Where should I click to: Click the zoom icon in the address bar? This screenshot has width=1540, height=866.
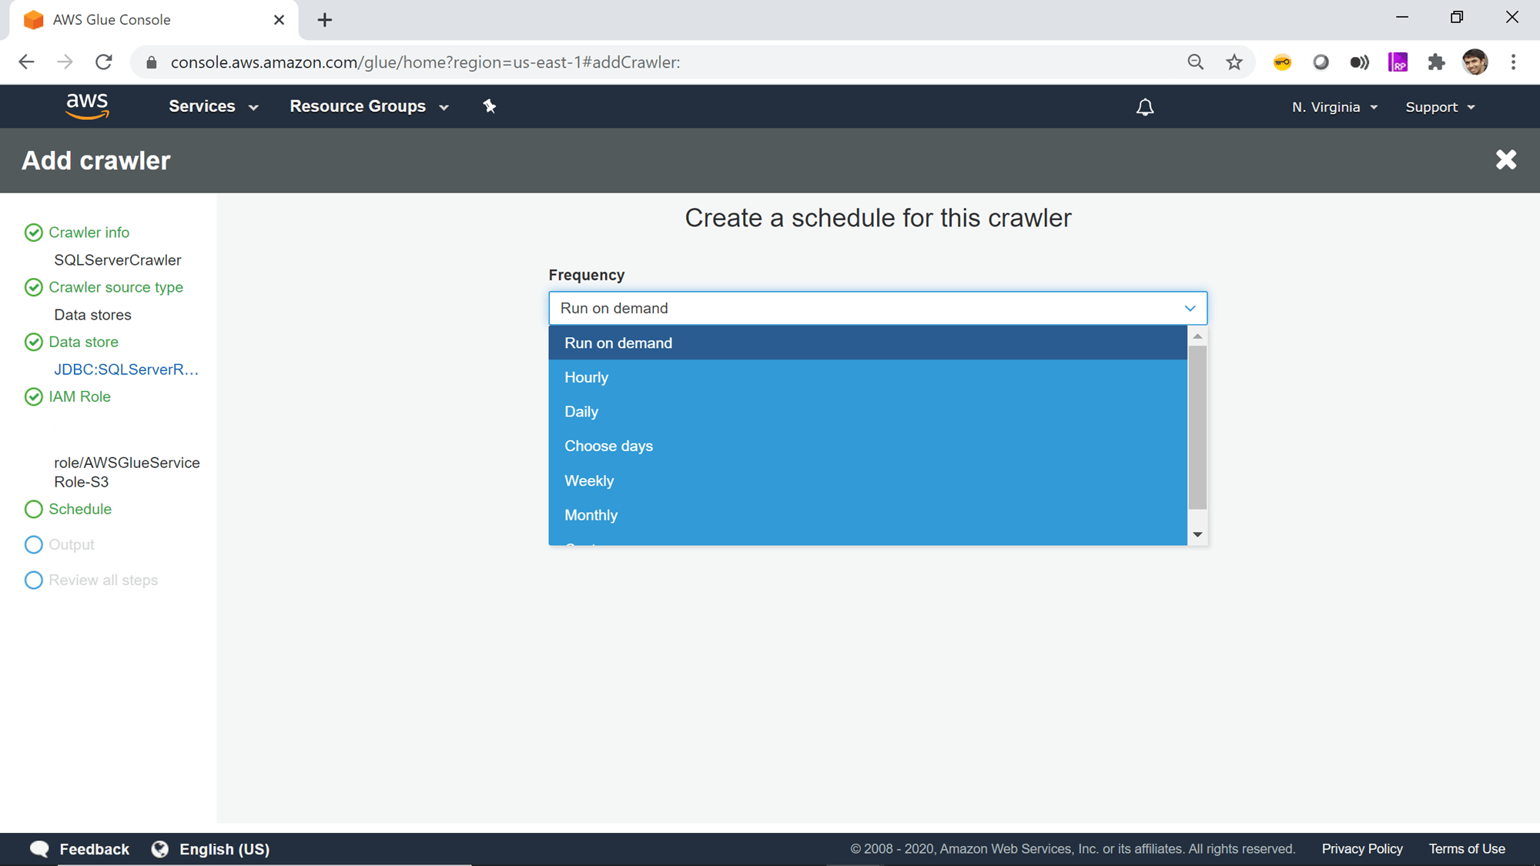[x=1196, y=62]
